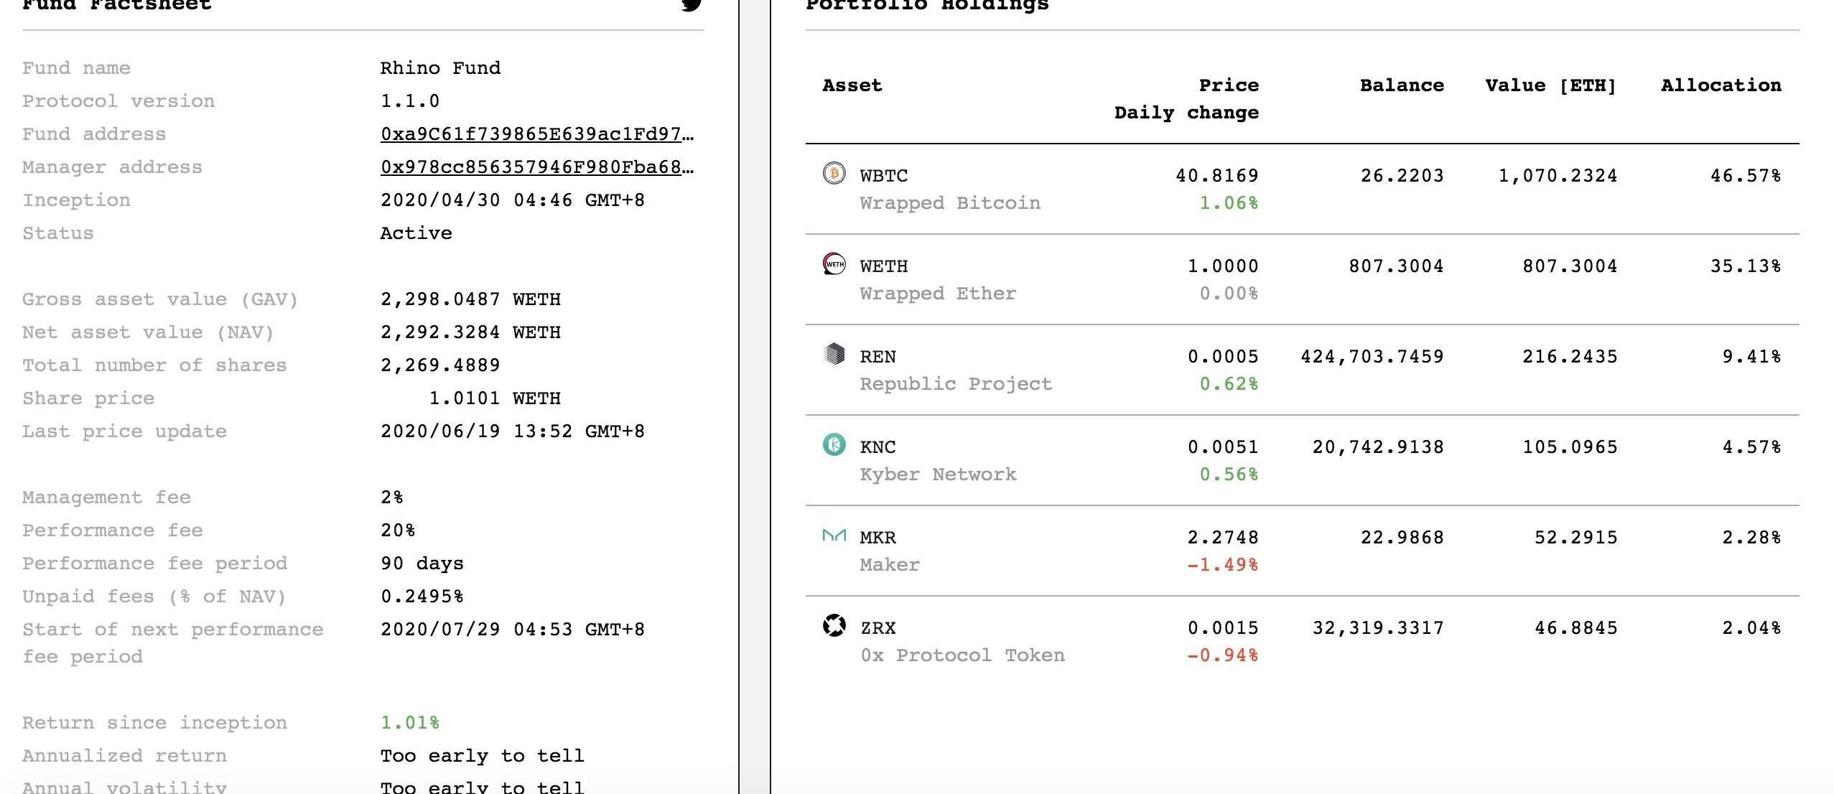Click the KNC Kyber Network icon

[x=834, y=444]
